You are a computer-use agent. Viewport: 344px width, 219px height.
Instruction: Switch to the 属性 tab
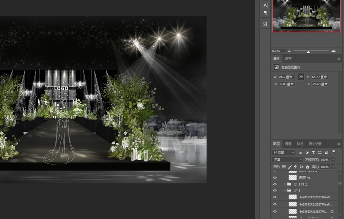click(x=276, y=58)
